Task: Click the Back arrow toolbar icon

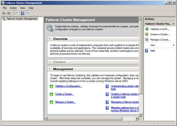Action: click(4, 13)
